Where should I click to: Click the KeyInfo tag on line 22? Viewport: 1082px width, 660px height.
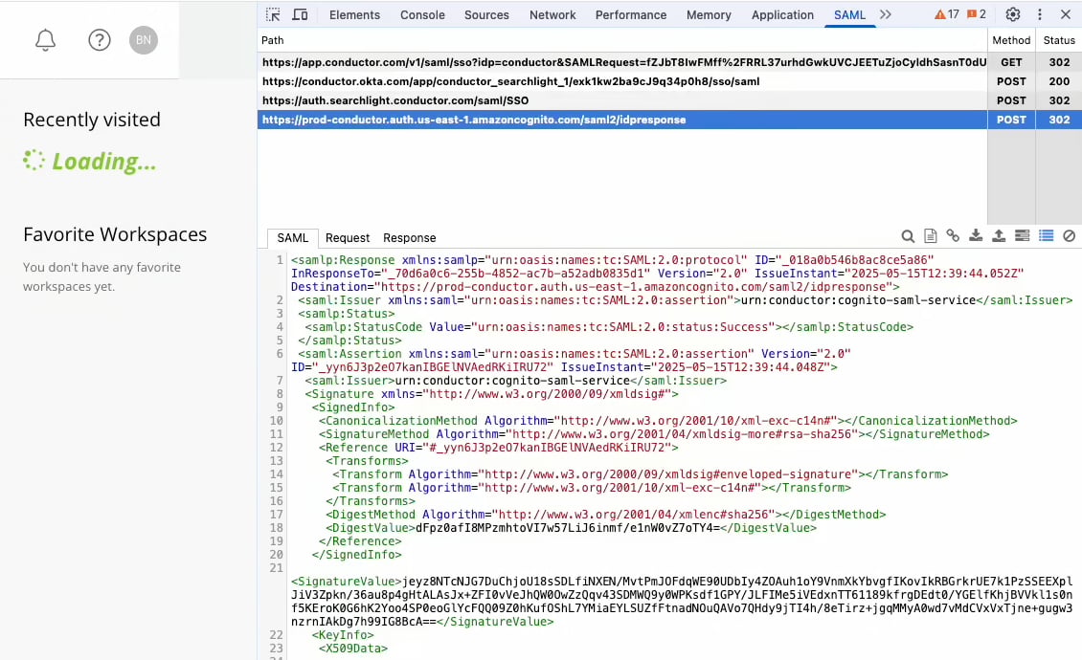(343, 634)
